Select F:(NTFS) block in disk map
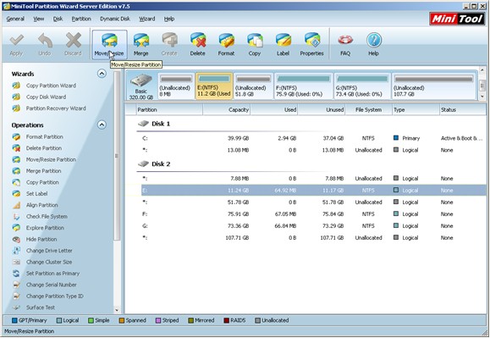 click(x=304, y=86)
